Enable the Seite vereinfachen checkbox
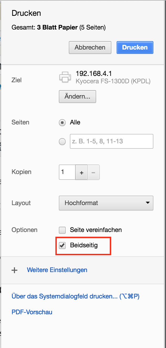The width and height of the screenshot is (166, 348). (62, 230)
